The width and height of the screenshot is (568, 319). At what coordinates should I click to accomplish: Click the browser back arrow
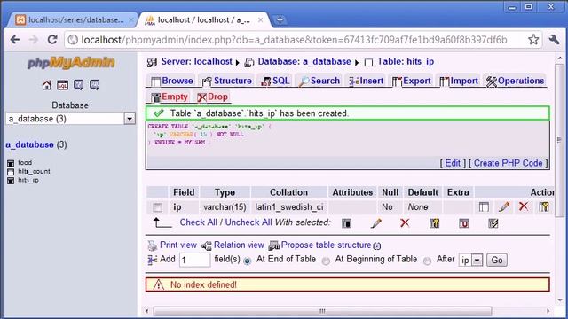(15, 39)
